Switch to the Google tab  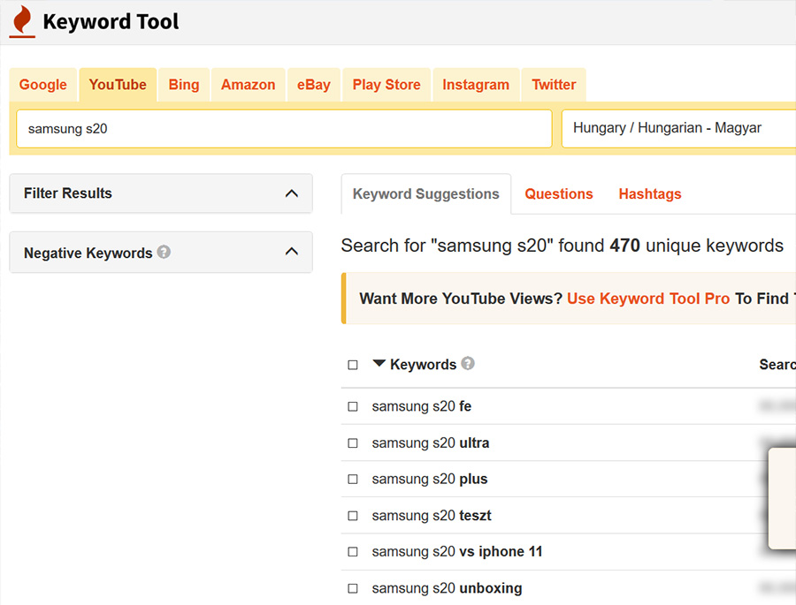pos(43,85)
